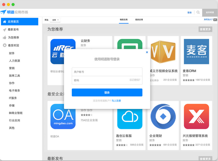Click the star rating under 企业理财
Screen dimensions: 218x161
[155, 145]
